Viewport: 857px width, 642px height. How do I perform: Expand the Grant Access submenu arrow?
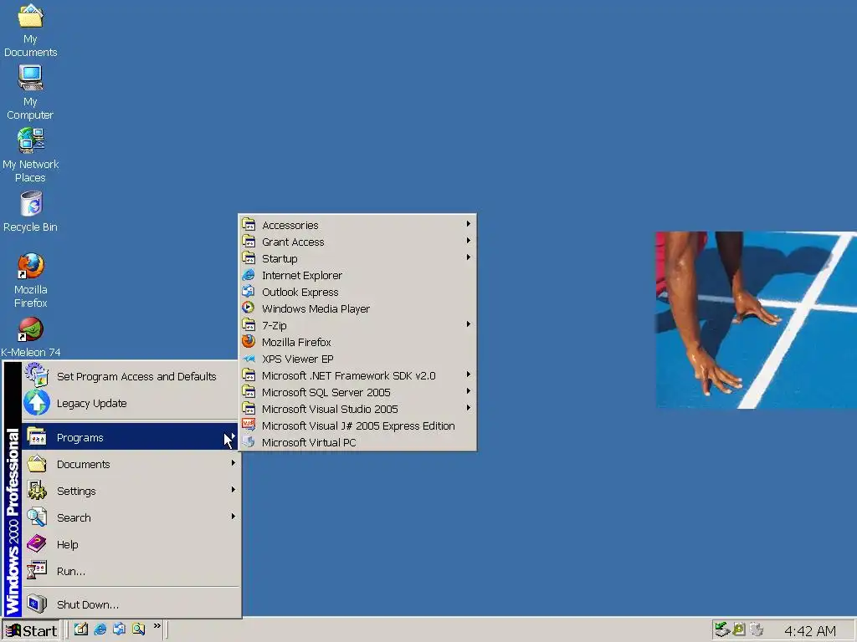(469, 241)
